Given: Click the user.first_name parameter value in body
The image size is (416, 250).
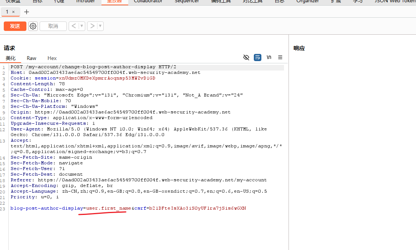Looking at the screenshot, I should tap(109, 208).
